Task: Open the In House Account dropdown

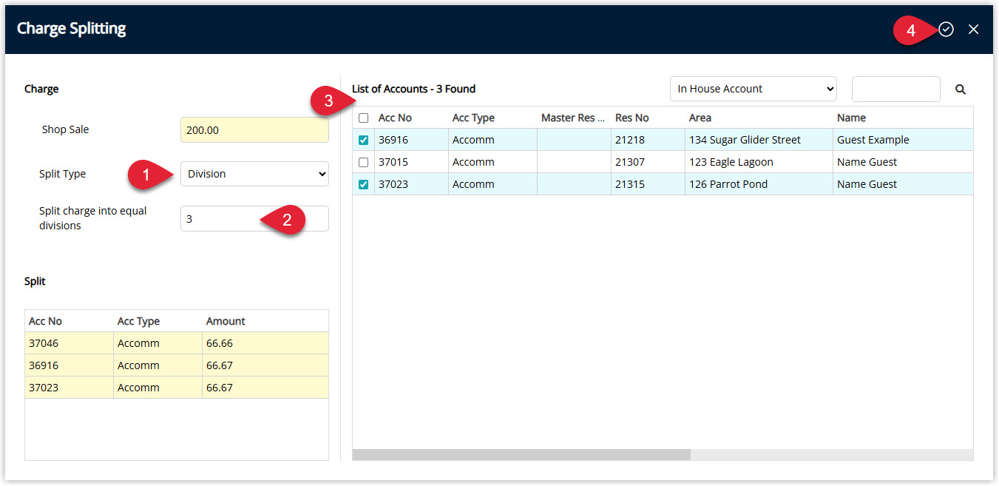Action: click(x=754, y=89)
